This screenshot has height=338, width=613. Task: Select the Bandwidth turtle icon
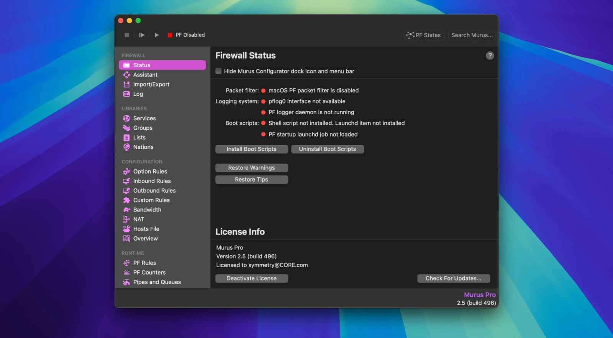(x=126, y=210)
